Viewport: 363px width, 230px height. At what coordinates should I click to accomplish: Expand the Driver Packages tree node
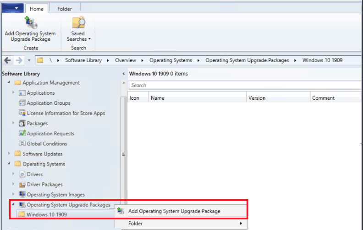[13, 184]
